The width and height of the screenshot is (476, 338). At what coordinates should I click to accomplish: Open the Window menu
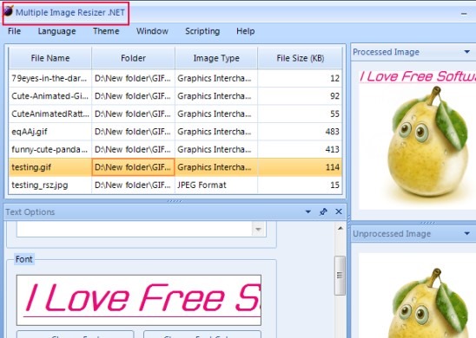click(x=152, y=31)
